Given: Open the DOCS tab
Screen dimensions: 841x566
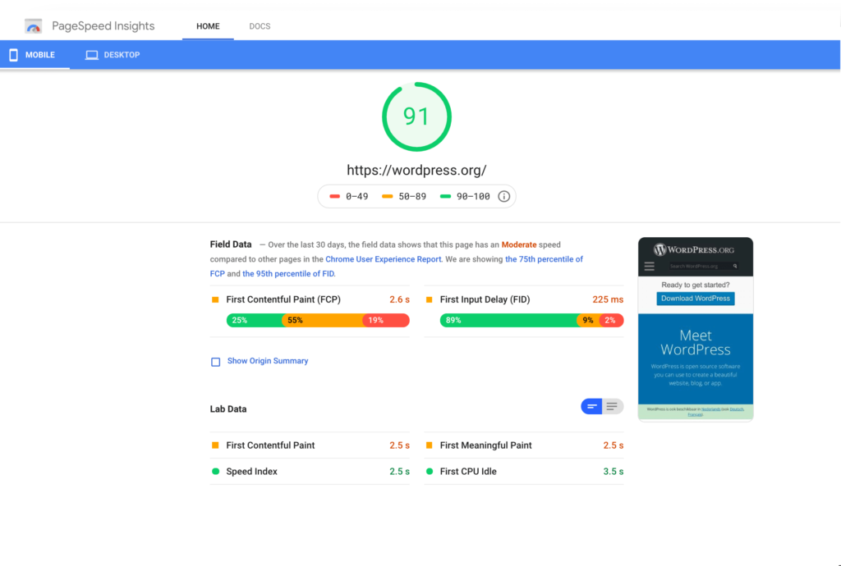Looking at the screenshot, I should 260,26.
